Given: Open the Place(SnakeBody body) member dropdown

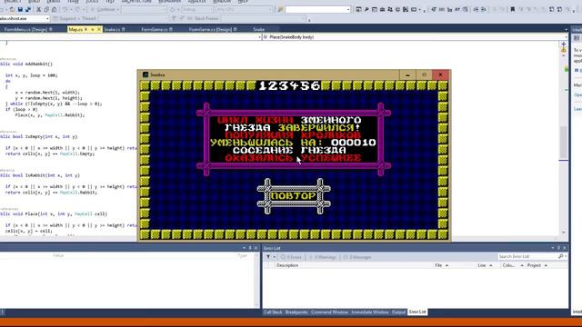Looking at the screenshot, I should tap(415, 37).
